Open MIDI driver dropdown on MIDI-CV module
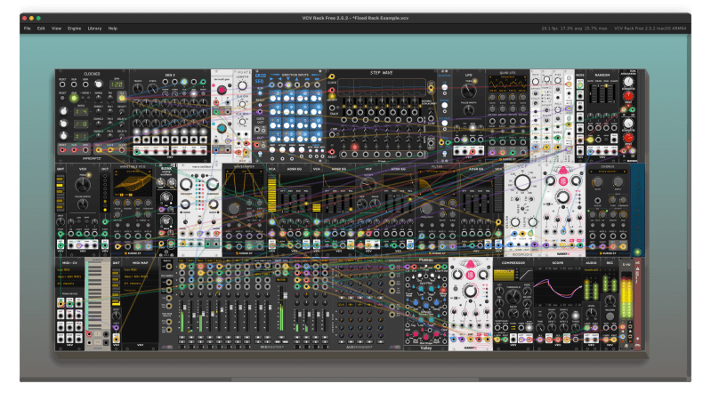Screen dimensions: 711x408 tap(69, 270)
